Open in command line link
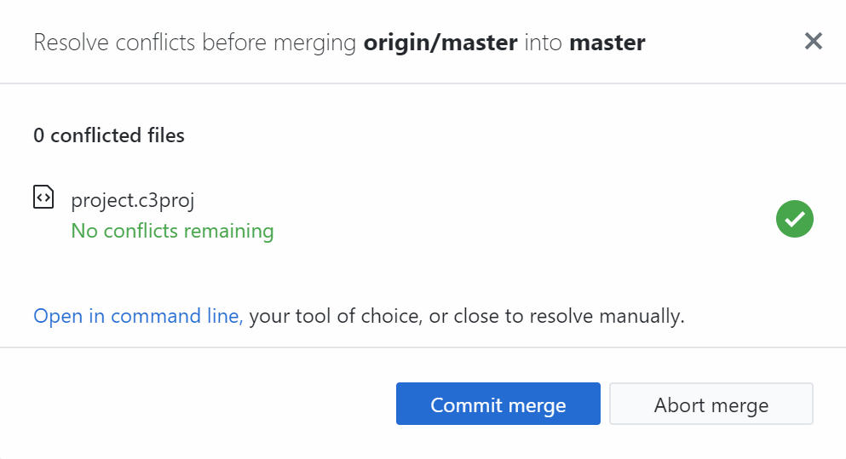This screenshot has height=459, width=846. [138, 317]
